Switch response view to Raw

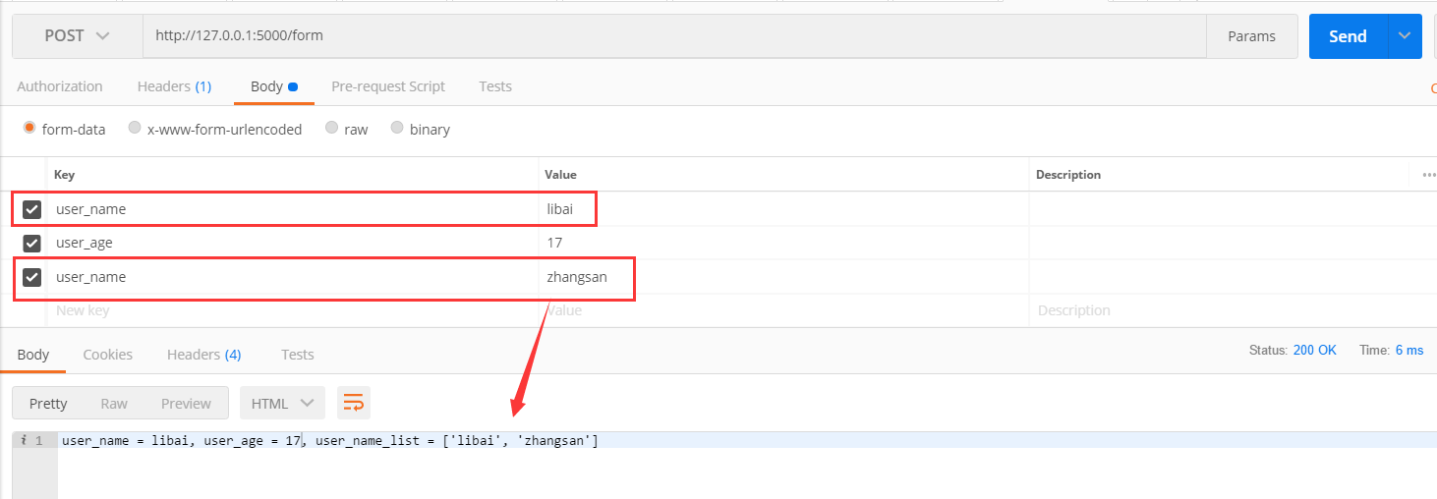tap(114, 403)
